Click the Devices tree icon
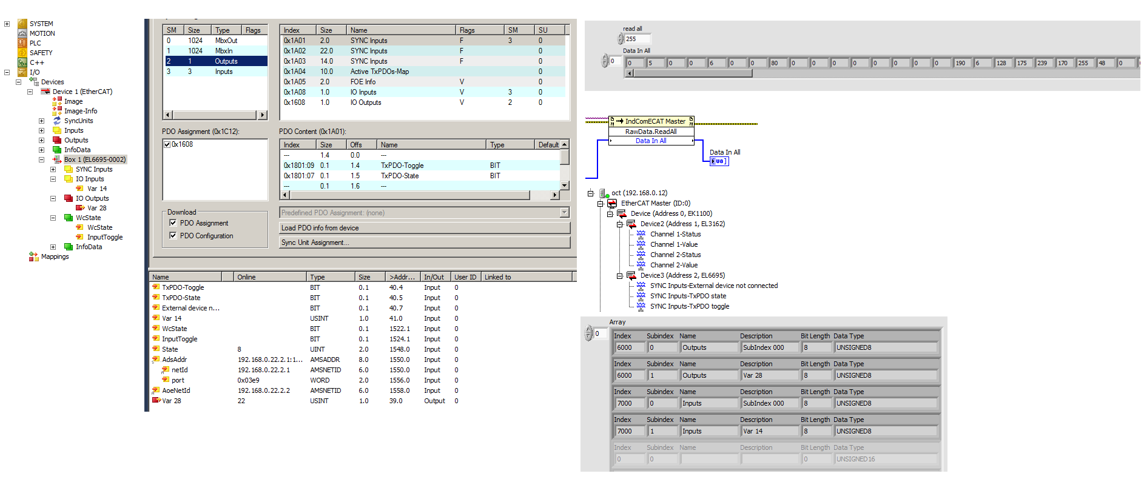 pyautogui.click(x=34, y=82)
